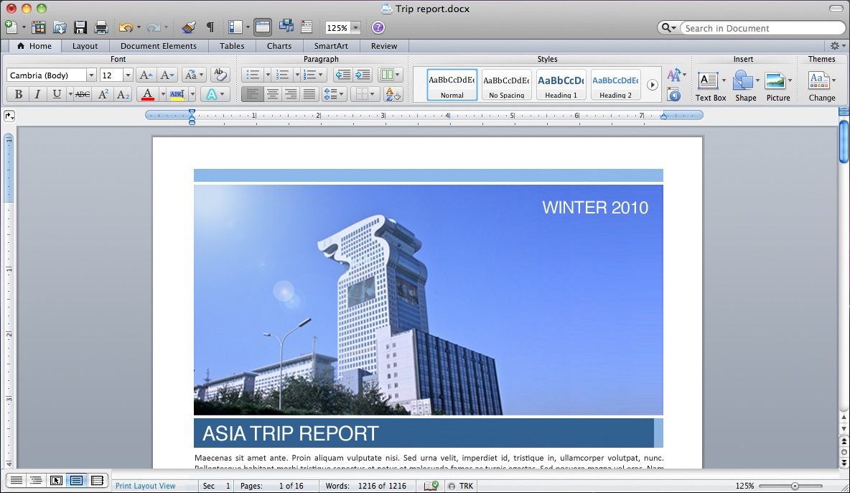Open the Cambria font name dropdown
The height and width of the screenshot is (493, 850).
pyautogui.click(x=92, y=75)
